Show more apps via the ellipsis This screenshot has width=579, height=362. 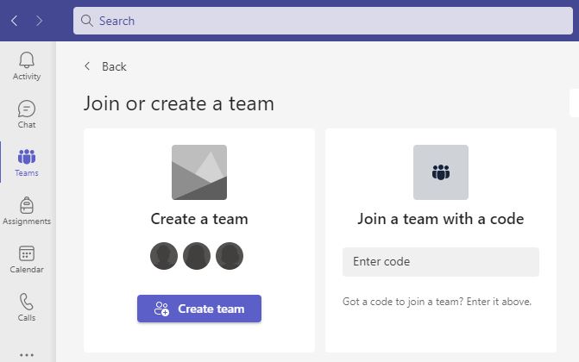tap(27, 355)
